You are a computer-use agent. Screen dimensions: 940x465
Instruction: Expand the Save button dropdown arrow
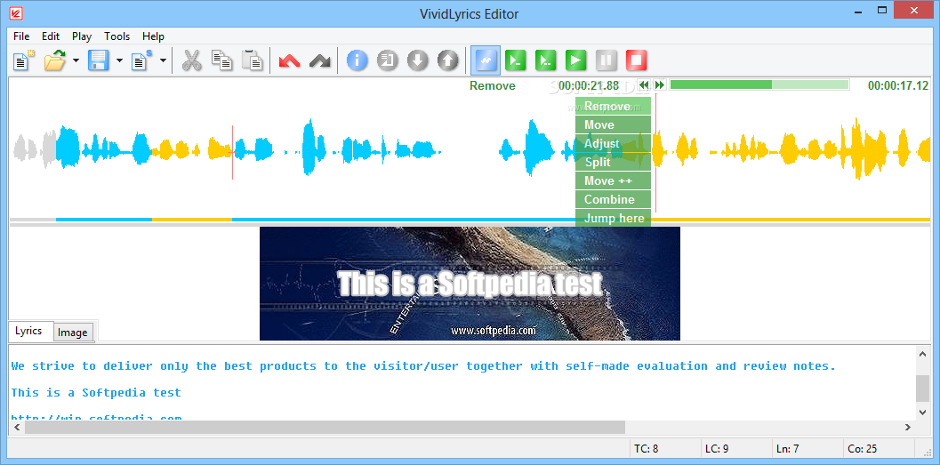[x=119, y=60]
